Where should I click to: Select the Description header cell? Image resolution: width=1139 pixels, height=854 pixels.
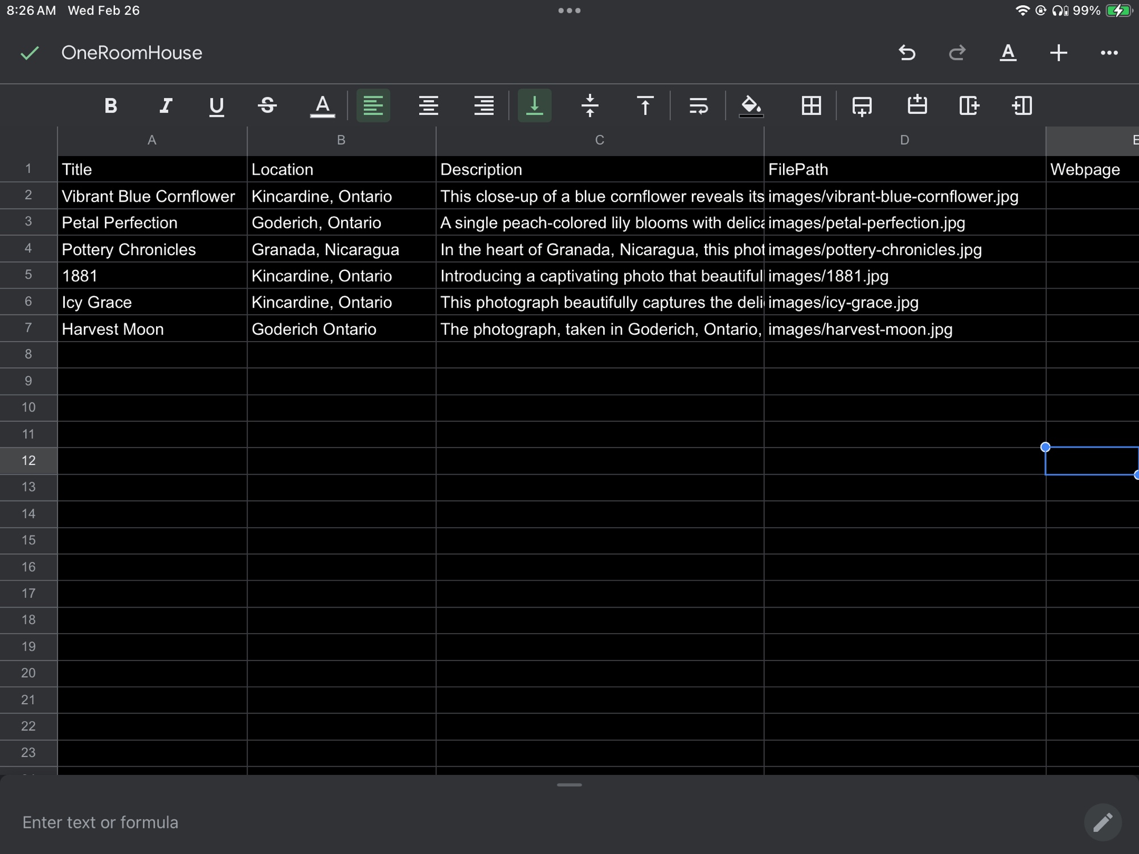600,169
